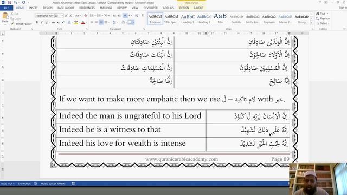Redo the last action
This screenshot has width=347, height=195.
tap(23, 2)
